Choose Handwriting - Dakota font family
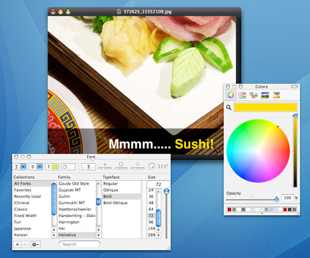 click(77, 216)
